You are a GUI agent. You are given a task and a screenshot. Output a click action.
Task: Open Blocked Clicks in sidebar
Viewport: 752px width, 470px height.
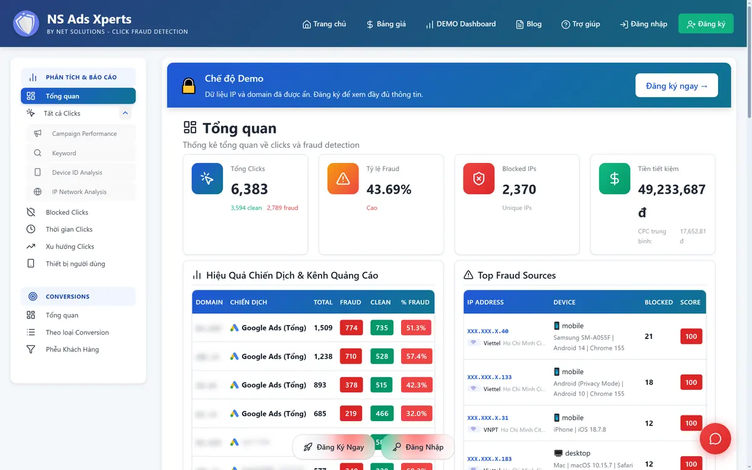pos(78,212)
